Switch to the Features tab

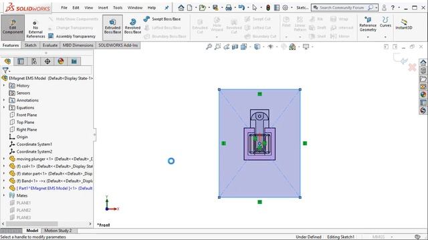(x=11, y=45)
